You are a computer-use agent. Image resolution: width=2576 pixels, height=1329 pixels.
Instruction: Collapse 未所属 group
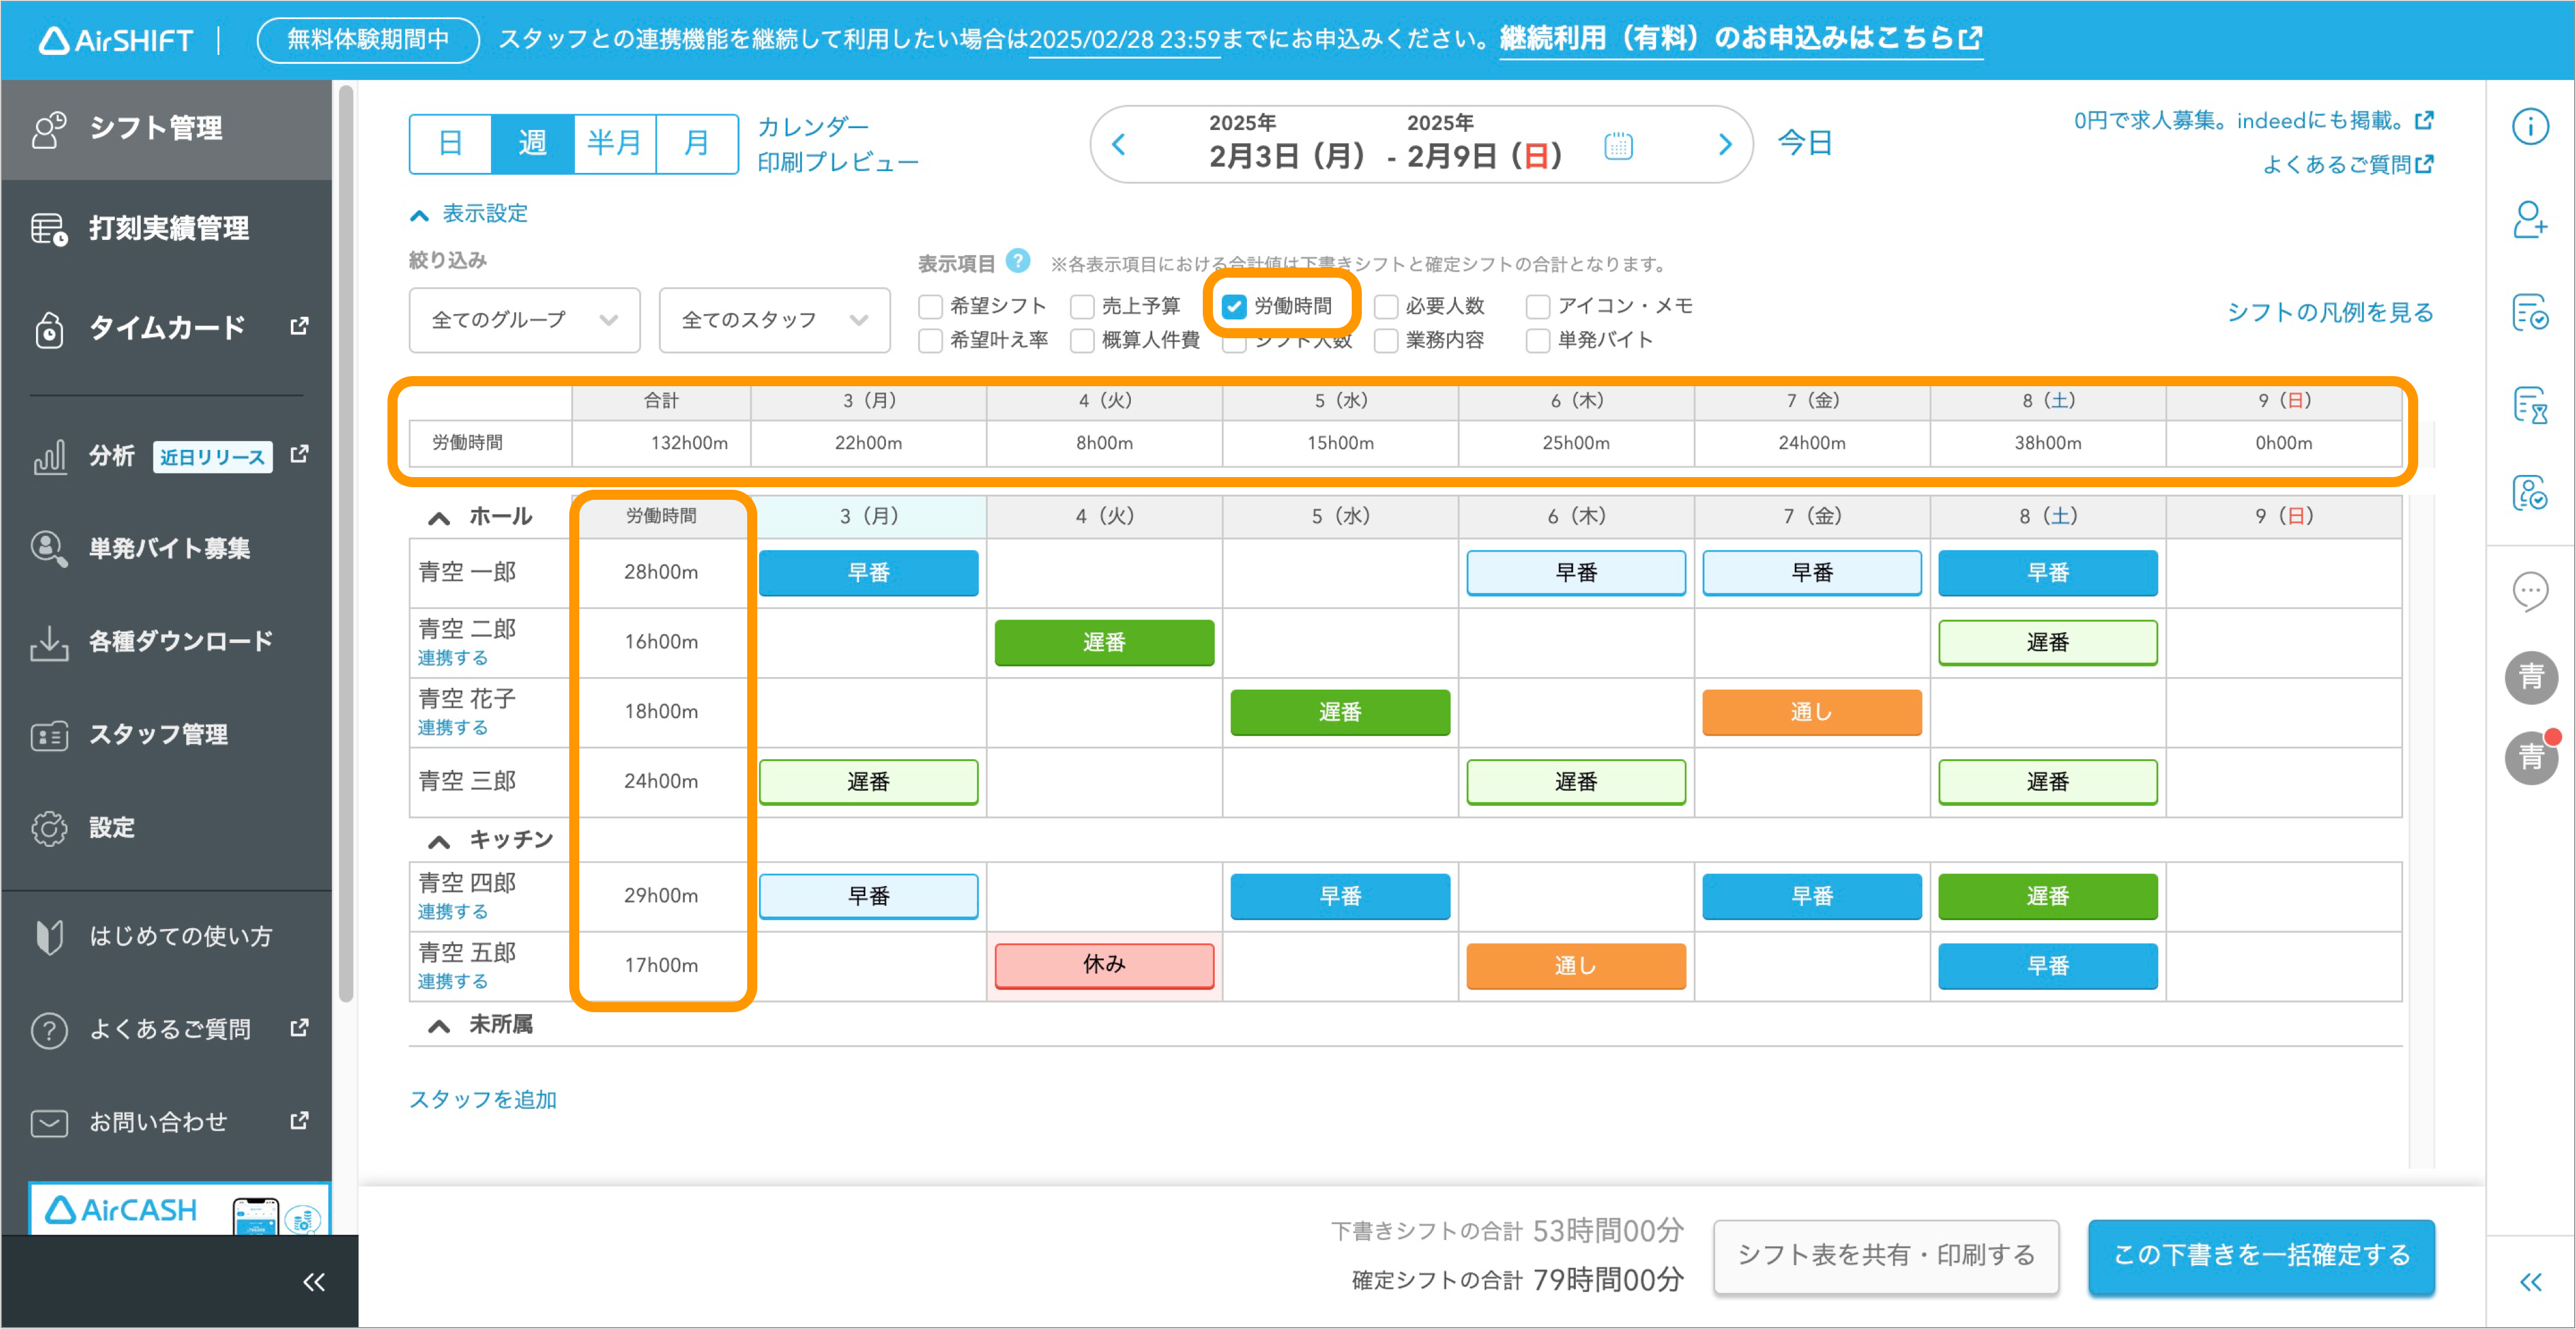click(439, 1025)
